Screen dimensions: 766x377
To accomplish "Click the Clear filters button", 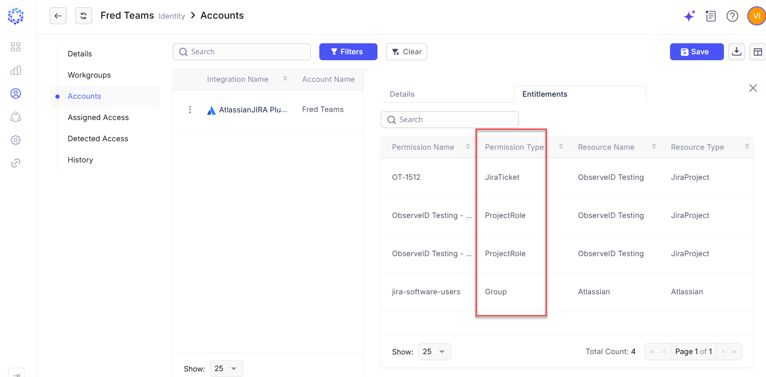I will coord(406,52).
